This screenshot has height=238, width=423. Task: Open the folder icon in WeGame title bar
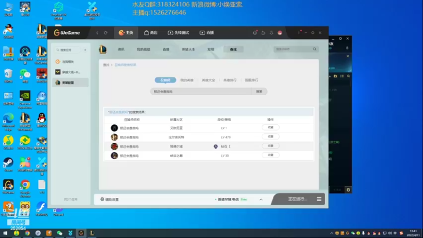pos(263,33)
